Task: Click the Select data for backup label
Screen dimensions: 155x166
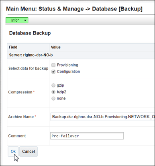Action: (29, 69)
